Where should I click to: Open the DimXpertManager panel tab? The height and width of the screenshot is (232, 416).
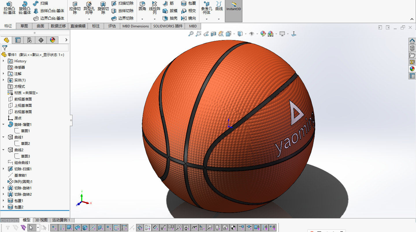pos(41,40)
